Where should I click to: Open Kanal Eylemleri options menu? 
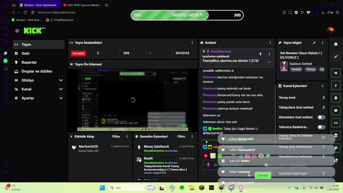click(x=322, y=86)
